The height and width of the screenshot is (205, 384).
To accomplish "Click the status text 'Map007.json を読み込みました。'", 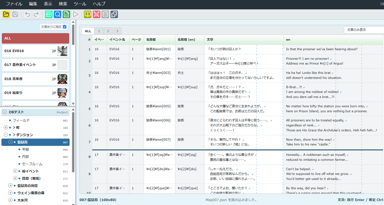I will pos(232,200).
